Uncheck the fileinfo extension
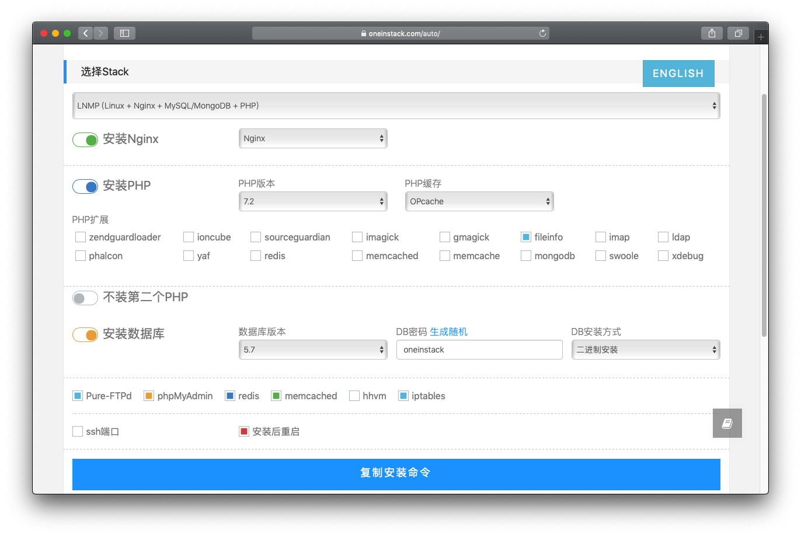 [525, 237]
